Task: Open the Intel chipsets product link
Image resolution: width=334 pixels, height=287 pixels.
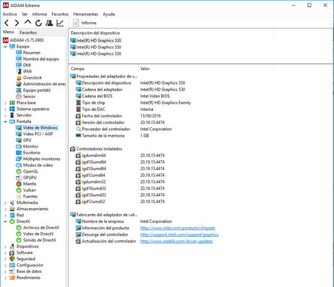Action: (x=178, y=228)
